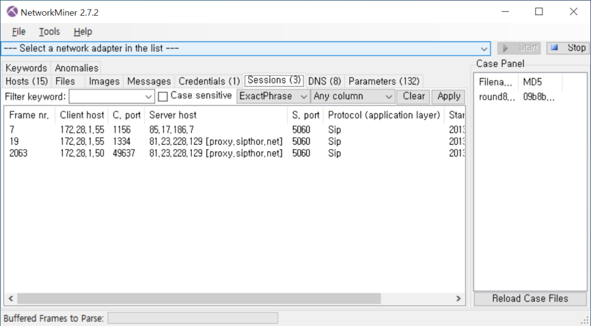Click the horizontal scrollbar left arrow
This screenshot has height=326, width=591.
tap(11, 298)
